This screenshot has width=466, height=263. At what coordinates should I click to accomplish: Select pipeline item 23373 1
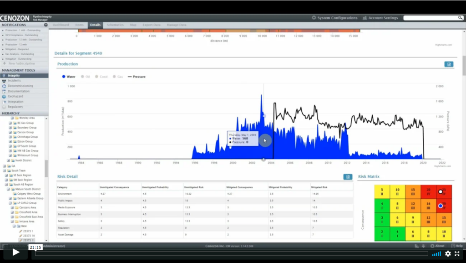28,231
